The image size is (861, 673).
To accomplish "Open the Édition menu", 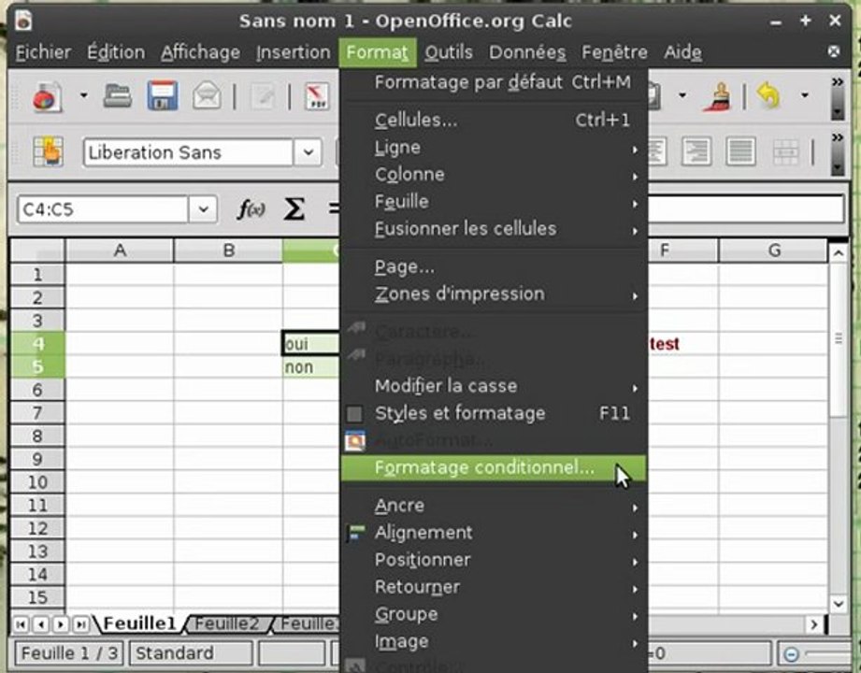I will tap(116, 52).
